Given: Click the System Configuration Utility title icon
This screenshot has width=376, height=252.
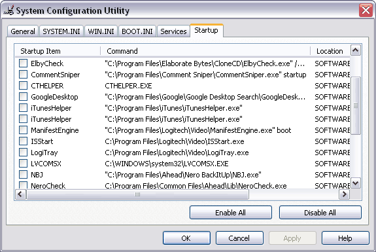Looking at the screenshot, I should click(x=9, y=10).
